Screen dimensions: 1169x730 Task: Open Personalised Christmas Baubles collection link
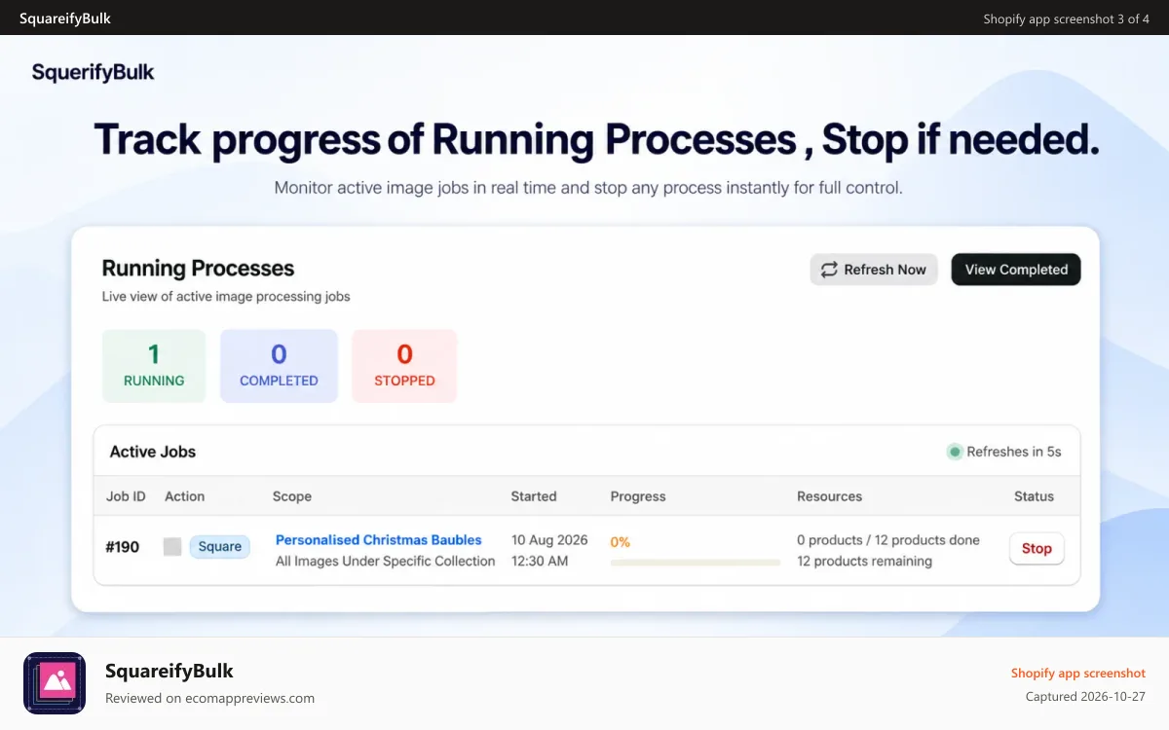point(379,539)
